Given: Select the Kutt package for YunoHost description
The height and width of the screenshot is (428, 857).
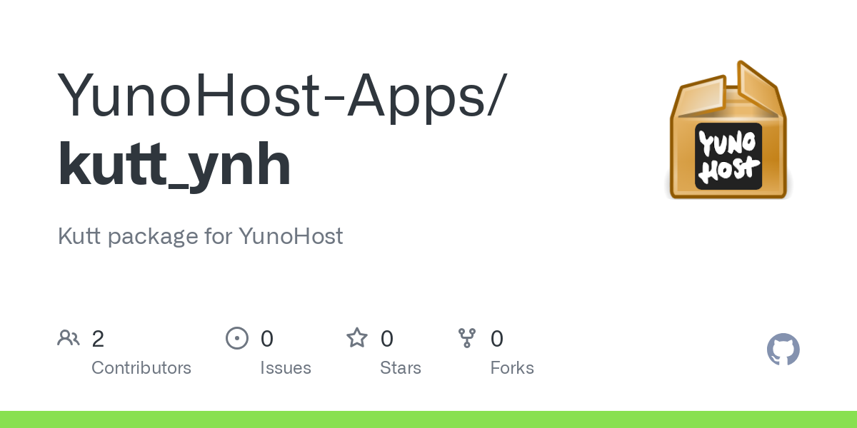Looking at the screenshot, I should pos(200,236).
